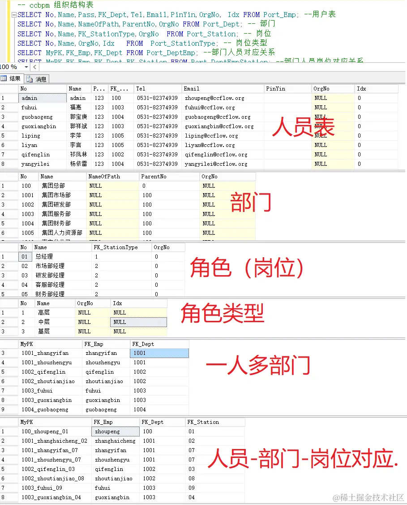Open the 100 % zoom dropdown
This screenshot has height=505, width=407.
pyautogui.click(x=26, y=67)
